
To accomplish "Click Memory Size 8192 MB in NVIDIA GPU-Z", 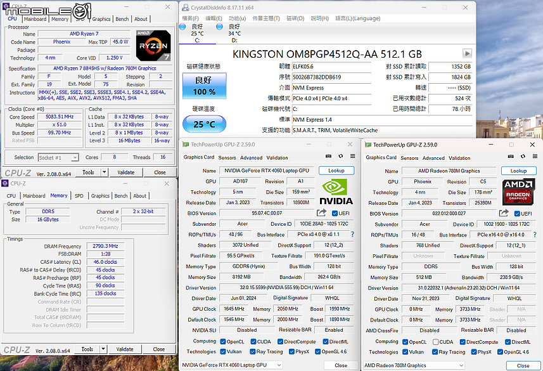I will tap(241, 277).
